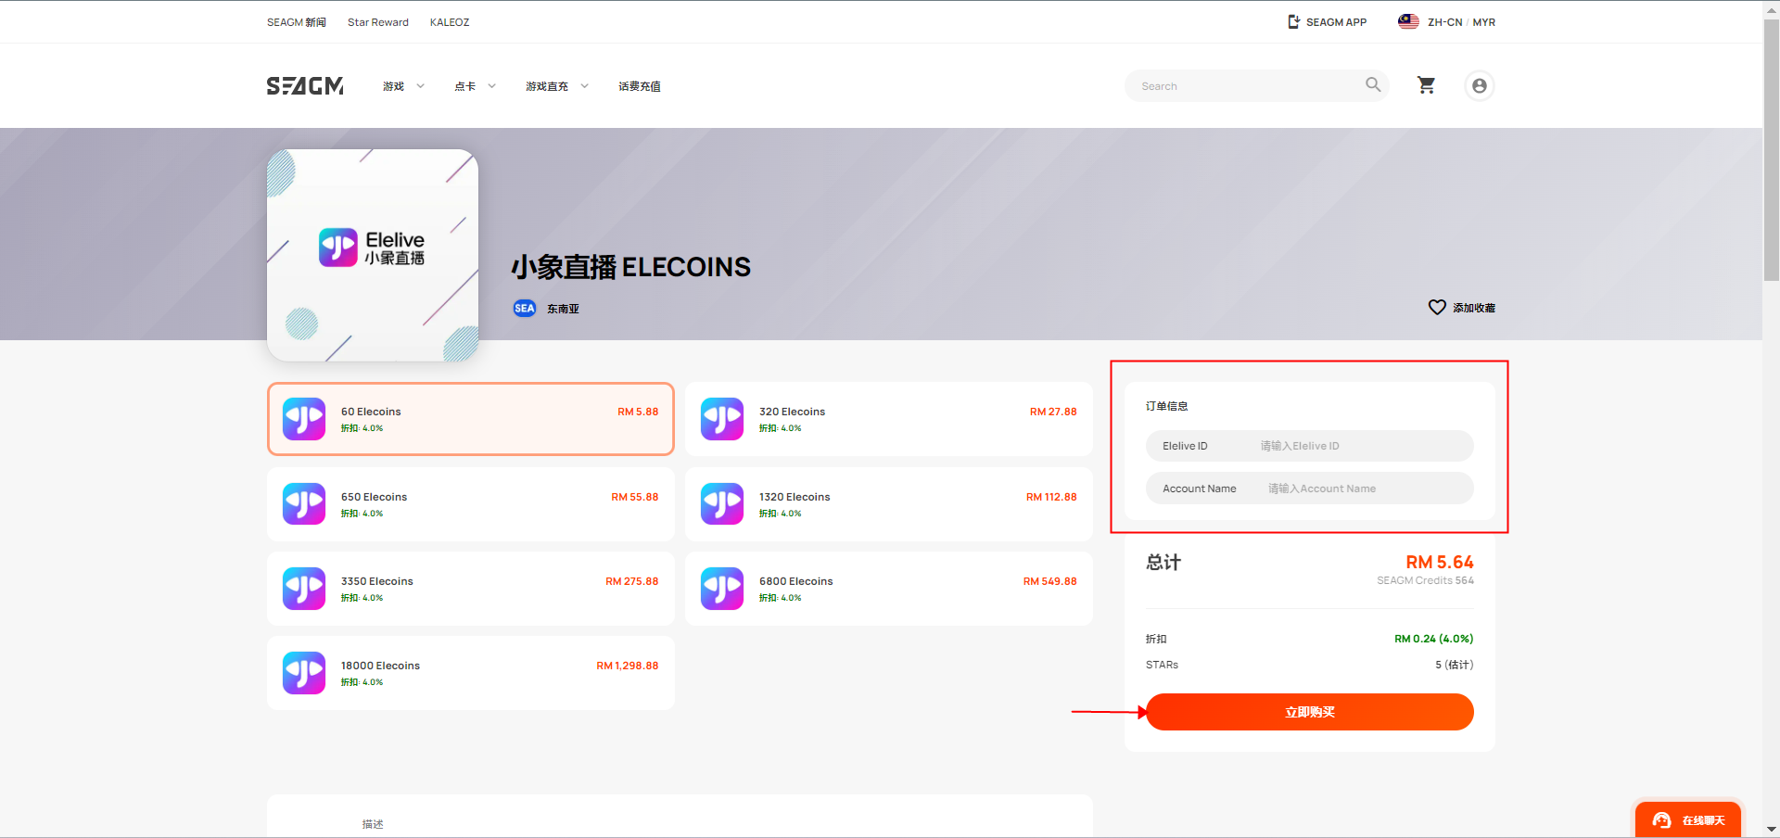
Task: Click the Elelive product cover image
Action: (373, 255)
